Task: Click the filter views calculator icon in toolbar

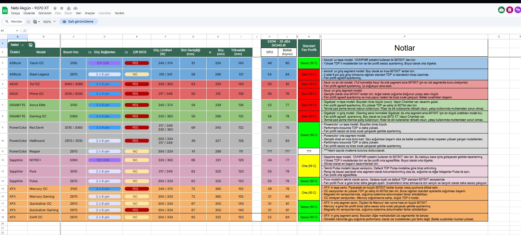Action: pyautogui.click(x=35, y=22)
